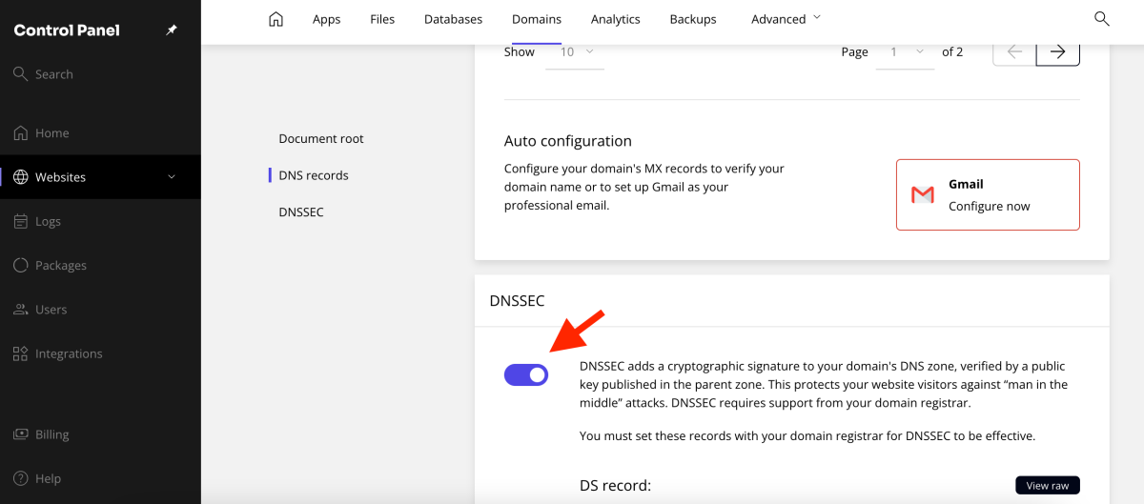Open the Page number dropdown
Screen dimensions: 1144x504
coord(907,52)
